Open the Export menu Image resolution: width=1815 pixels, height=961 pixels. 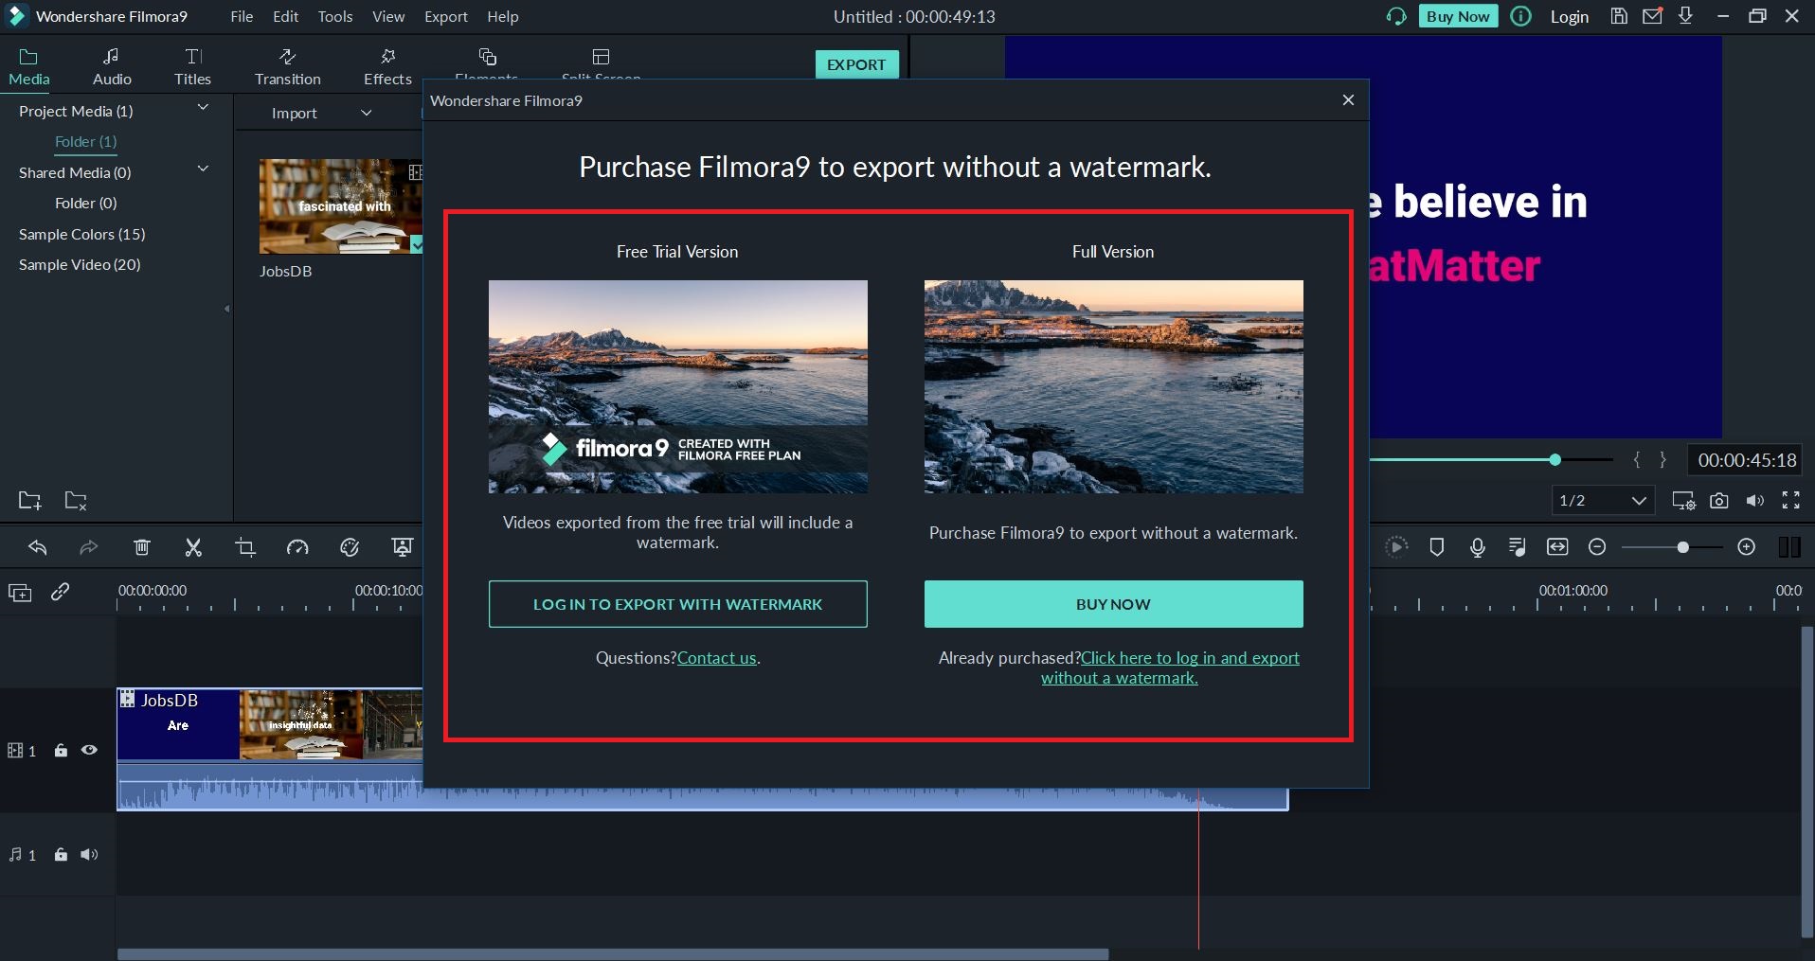(445, 16)
